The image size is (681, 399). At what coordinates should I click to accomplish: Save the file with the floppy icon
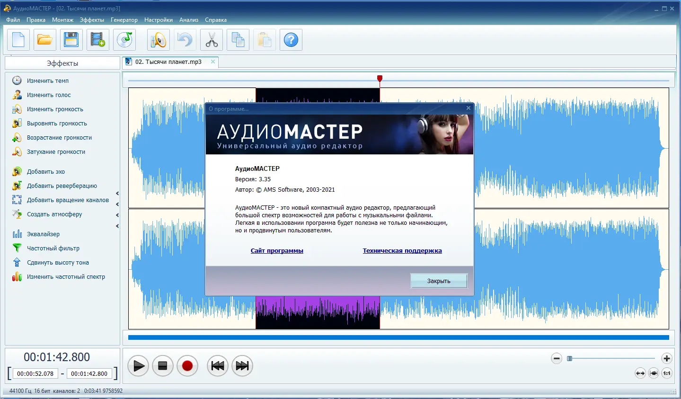point(71,40)
